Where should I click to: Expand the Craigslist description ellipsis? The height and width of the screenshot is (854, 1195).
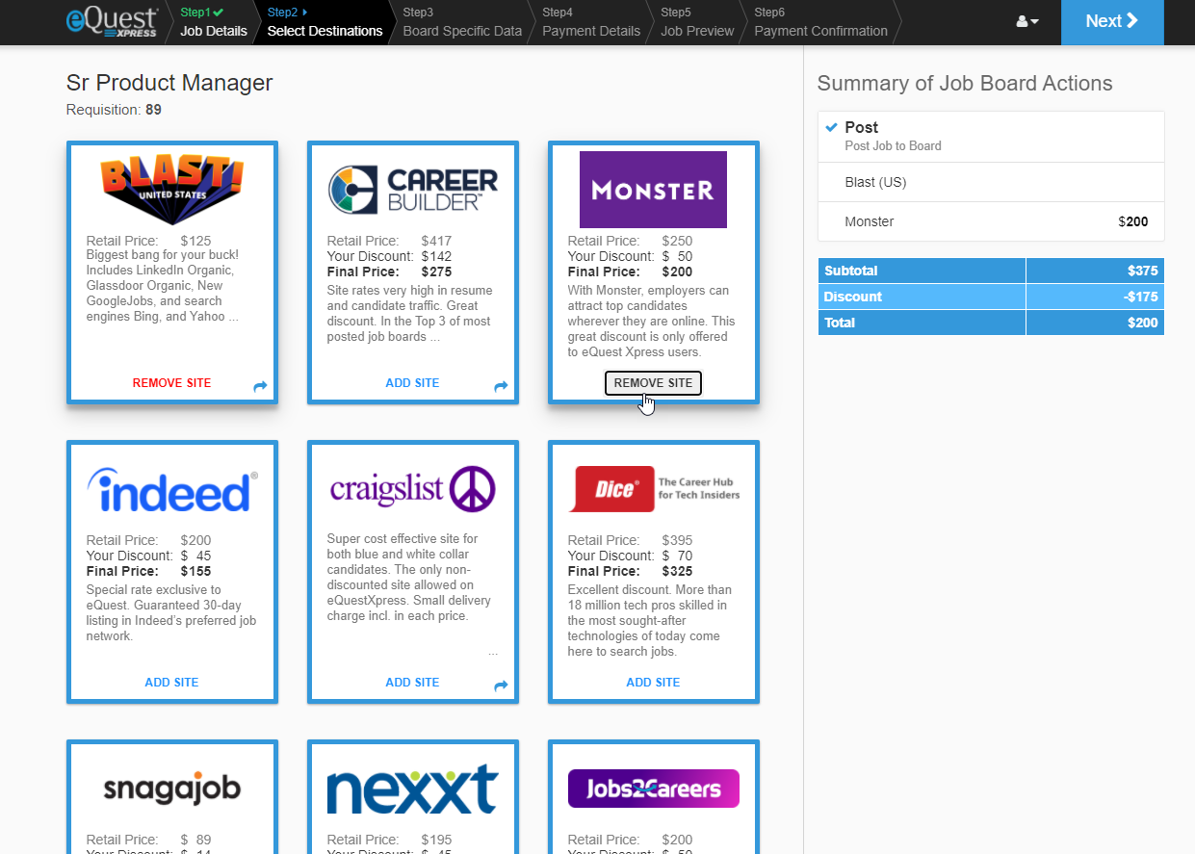pyautogui.click(x=493, y=653)
